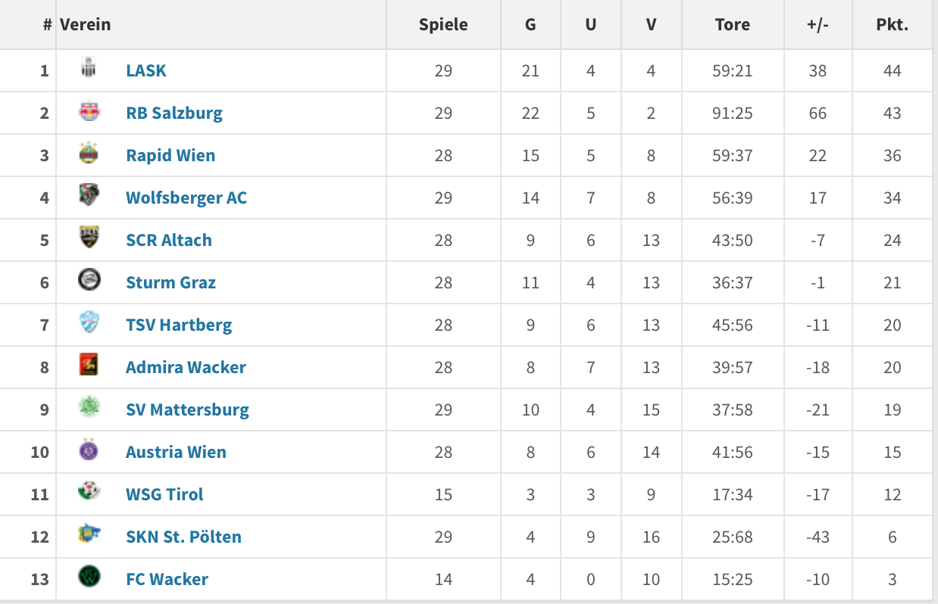
Task: Open the SCR Altach team link
Action: (169, 240)
